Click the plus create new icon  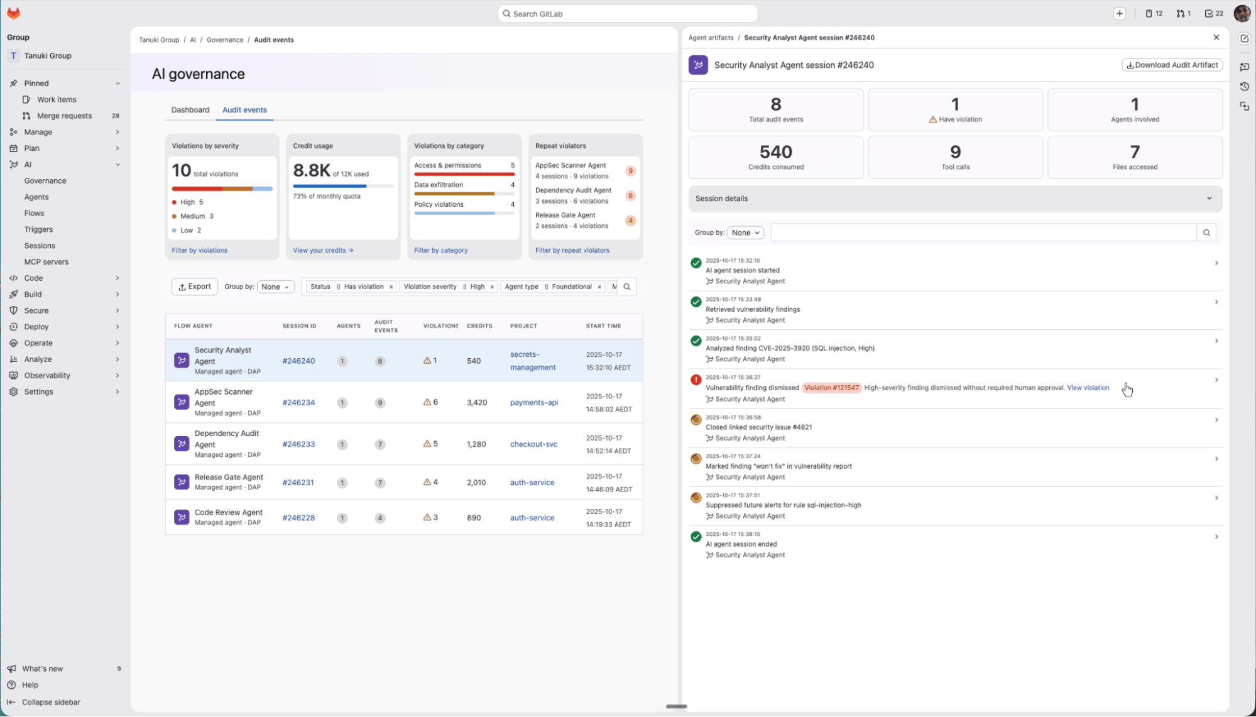point(1119,13)
